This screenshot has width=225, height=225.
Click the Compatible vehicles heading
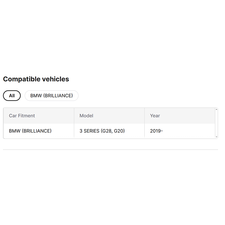(x=36, y=79)
